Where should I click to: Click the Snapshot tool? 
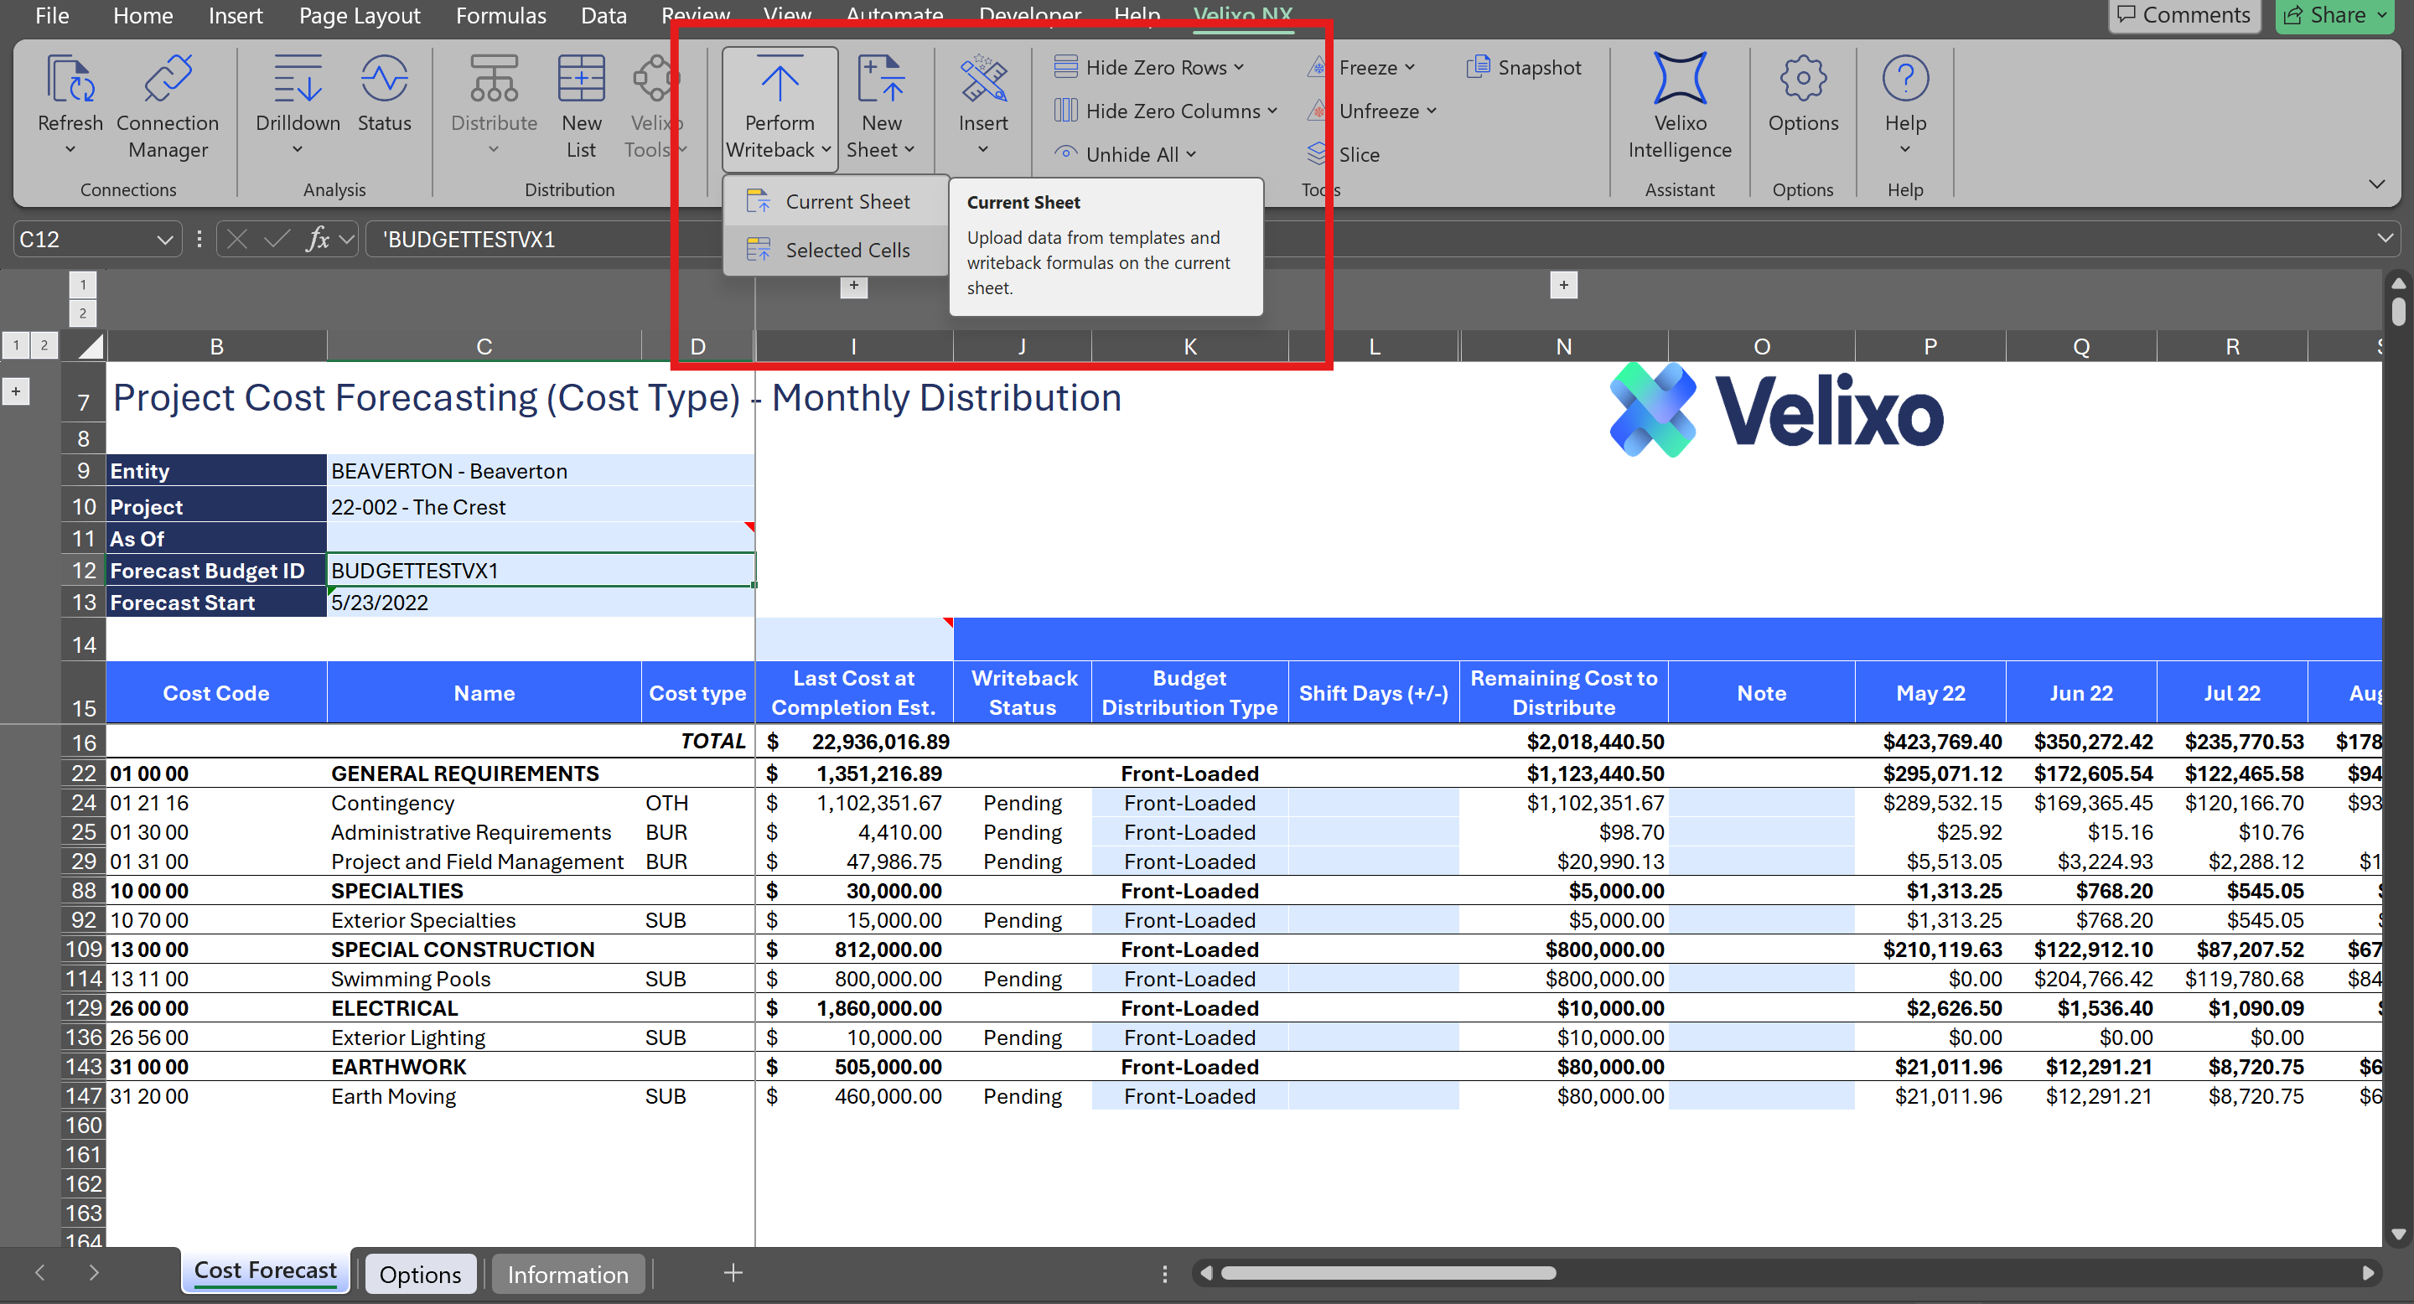(x=1524, y=67)
